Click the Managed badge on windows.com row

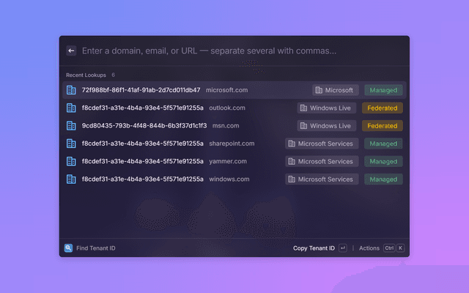tap(383, 179)
